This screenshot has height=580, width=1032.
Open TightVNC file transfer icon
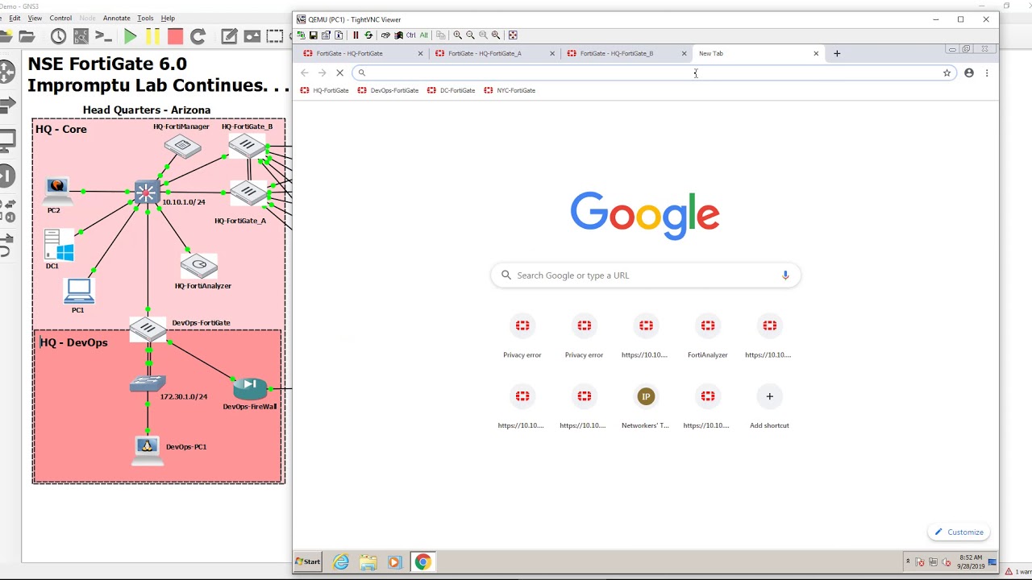coord(441,35)
